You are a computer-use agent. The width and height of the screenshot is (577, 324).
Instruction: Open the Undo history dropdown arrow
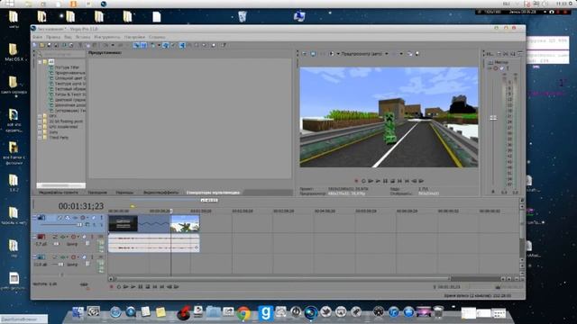[x=113, y=45]
